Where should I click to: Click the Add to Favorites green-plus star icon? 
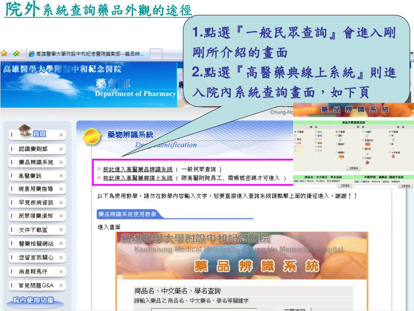click(x=16, y=53)
